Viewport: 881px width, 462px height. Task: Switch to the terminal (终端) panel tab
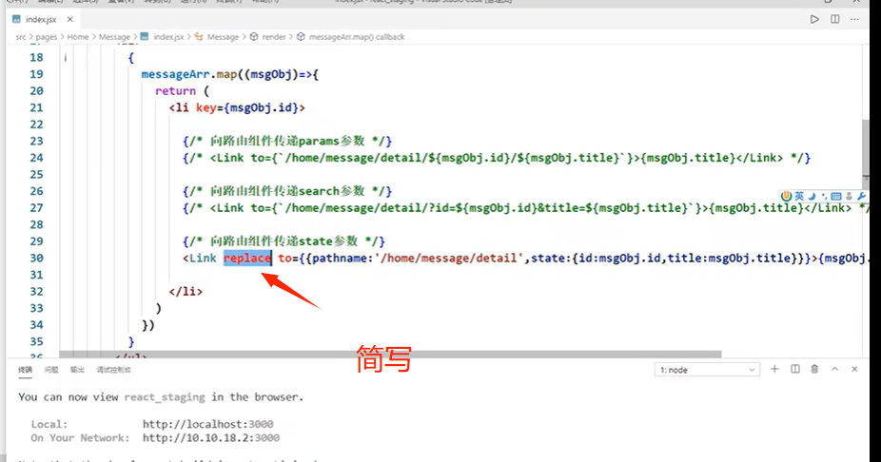coord(25,370)
